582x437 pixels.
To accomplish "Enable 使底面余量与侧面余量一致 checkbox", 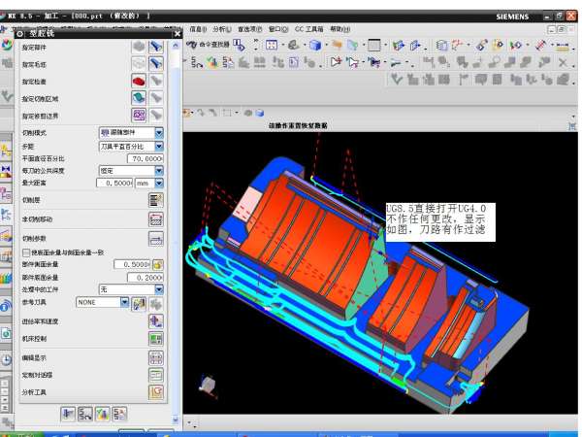I will point(26,252).
